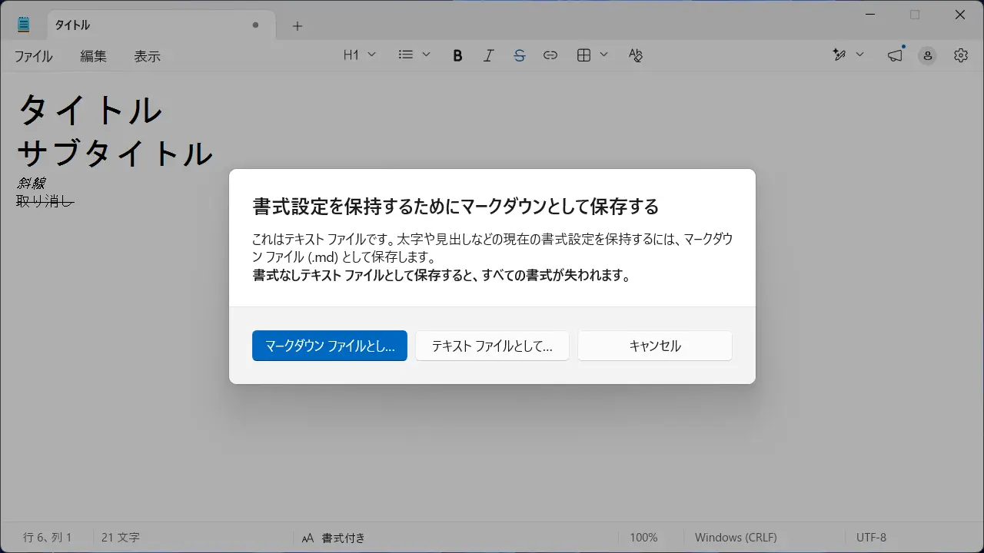Viewport: 984px width, 553px height.
Task: Open settings with the gear icon
Action: (x=961, y=55)
